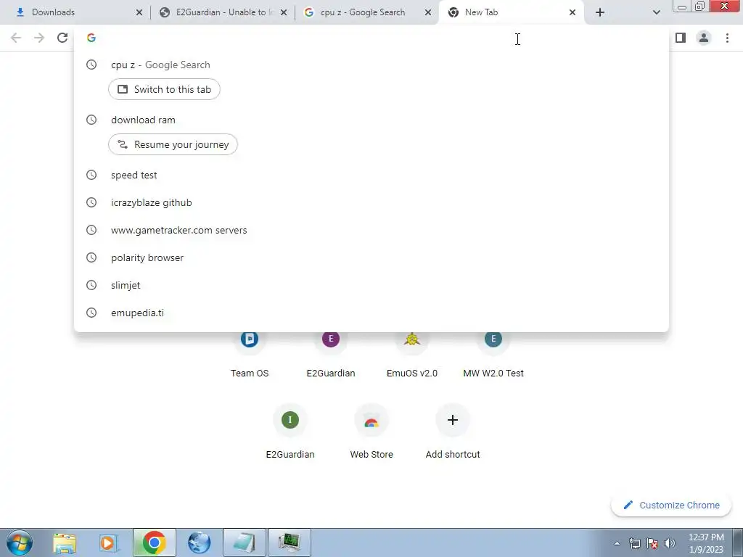Click the Chrome taskbar icon
Viewport: 743px width, 557px height.
[154, 542]
